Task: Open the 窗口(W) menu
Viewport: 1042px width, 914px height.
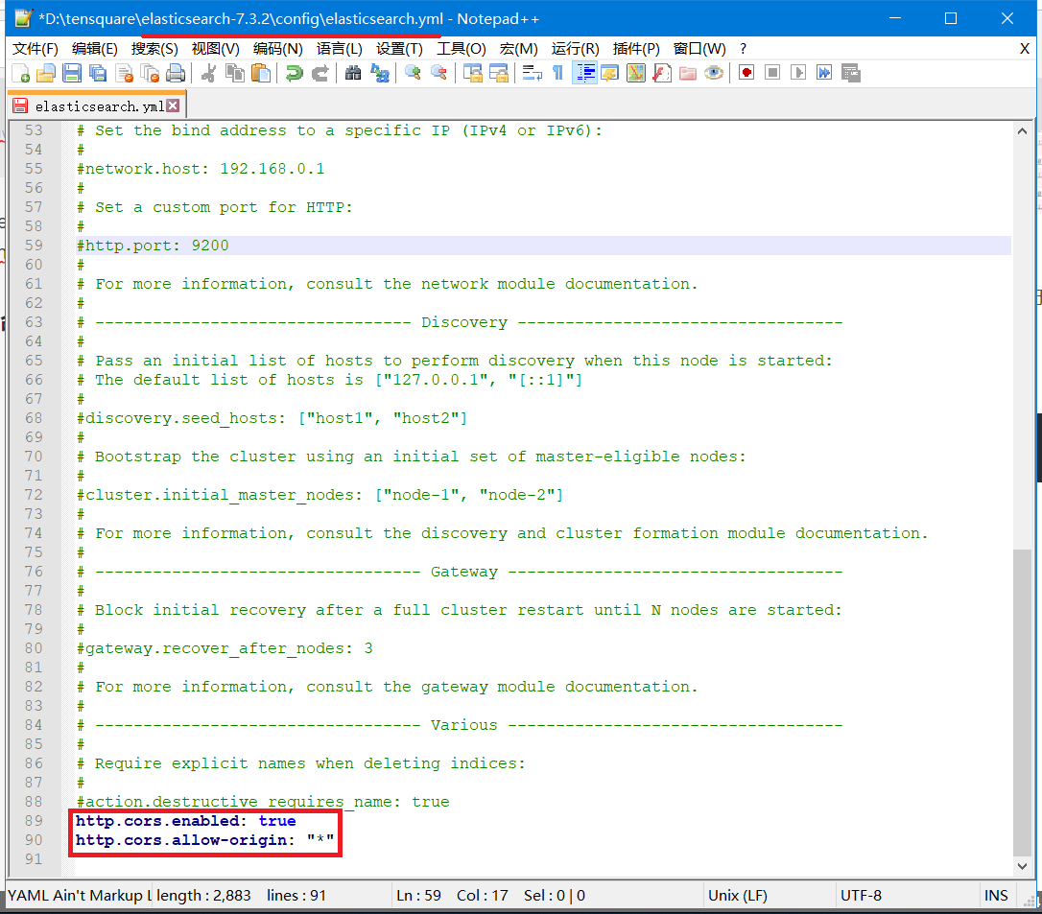Action: pyautogui.click(x=699, y=49)
